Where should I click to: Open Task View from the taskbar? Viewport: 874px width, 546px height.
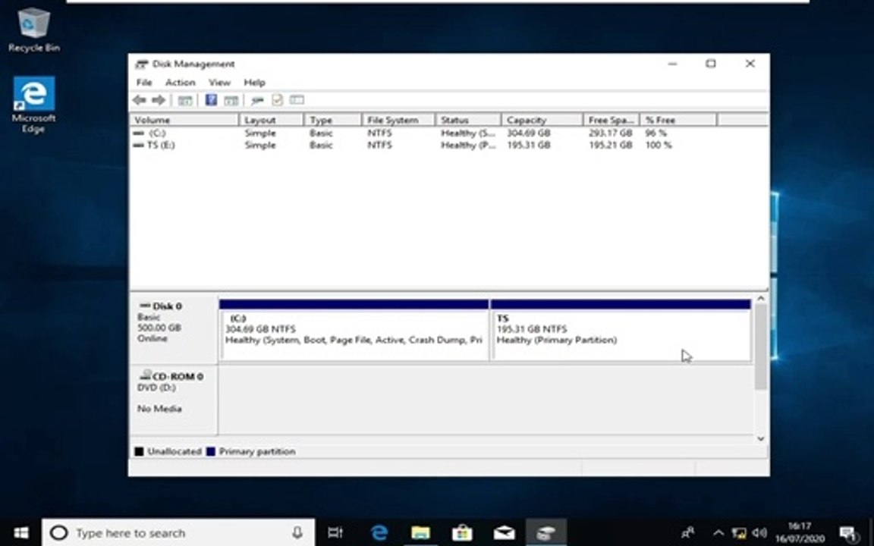coord(335,532)
